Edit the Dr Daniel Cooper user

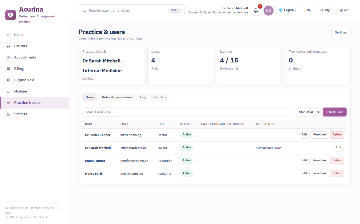[x=304, y=135]
